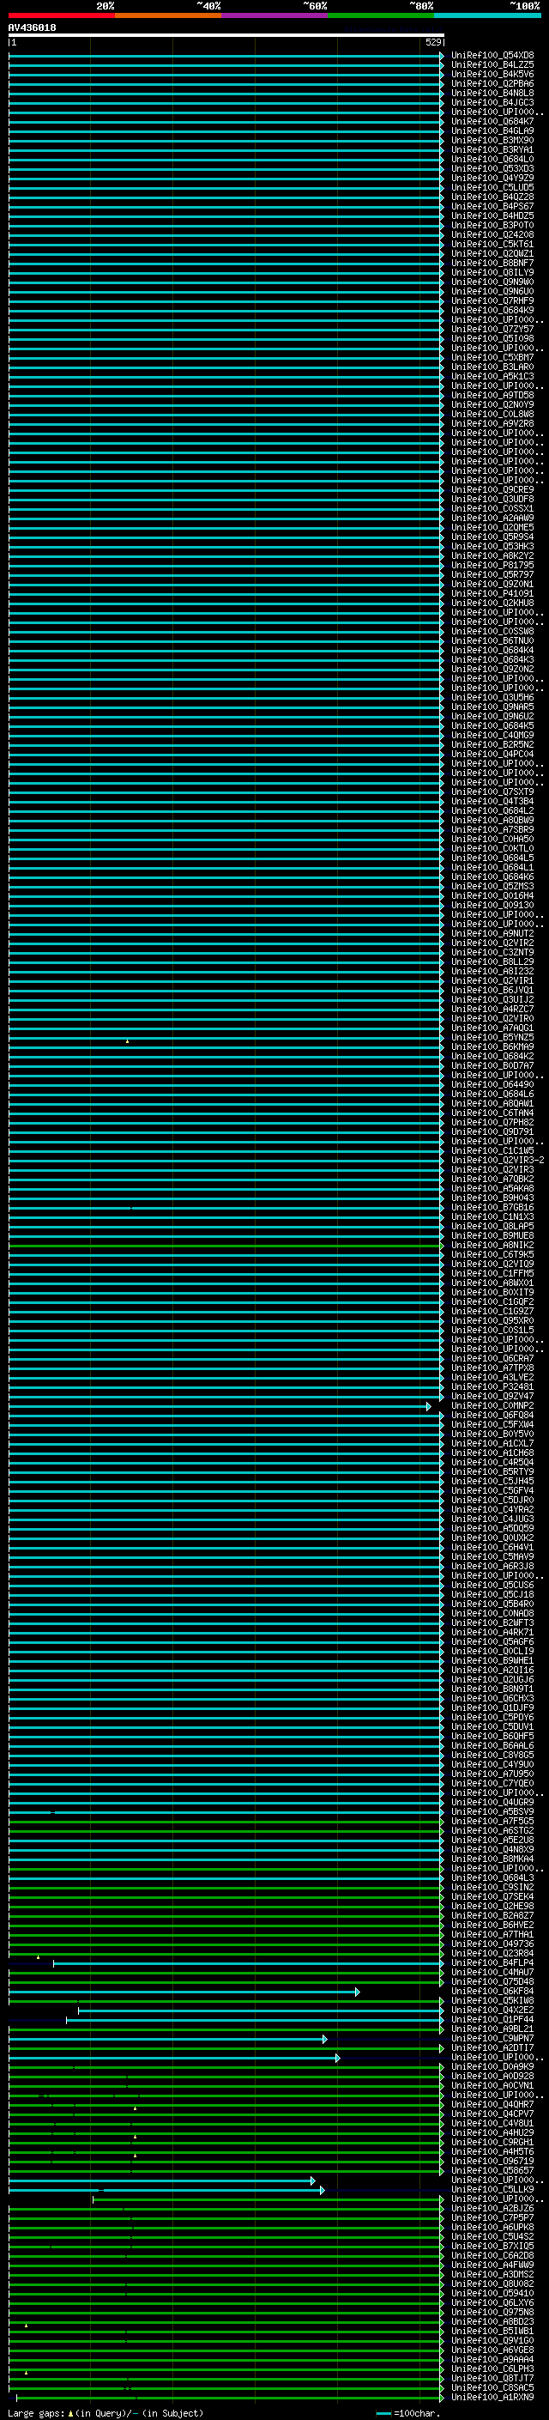This screenshot has width=549, height=2420.
Task: Click hit label UniRef100_C5LUD5
Action: pos(492,188)
